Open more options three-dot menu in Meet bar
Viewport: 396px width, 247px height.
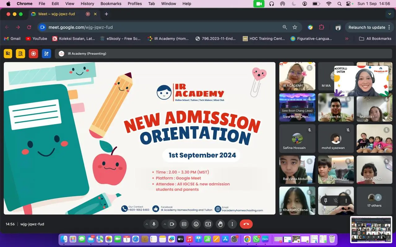(x=232, y=224)
